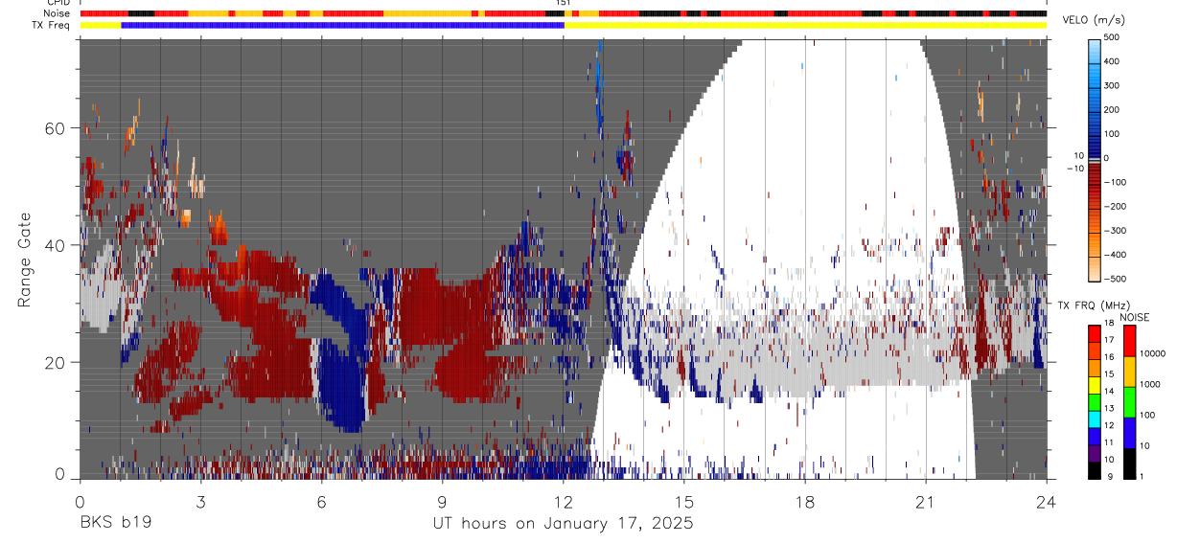This screenshot has width=1177, height=543.
Task: Click the "UT hours on January 17, 2025" axis title
Action: 563,524
